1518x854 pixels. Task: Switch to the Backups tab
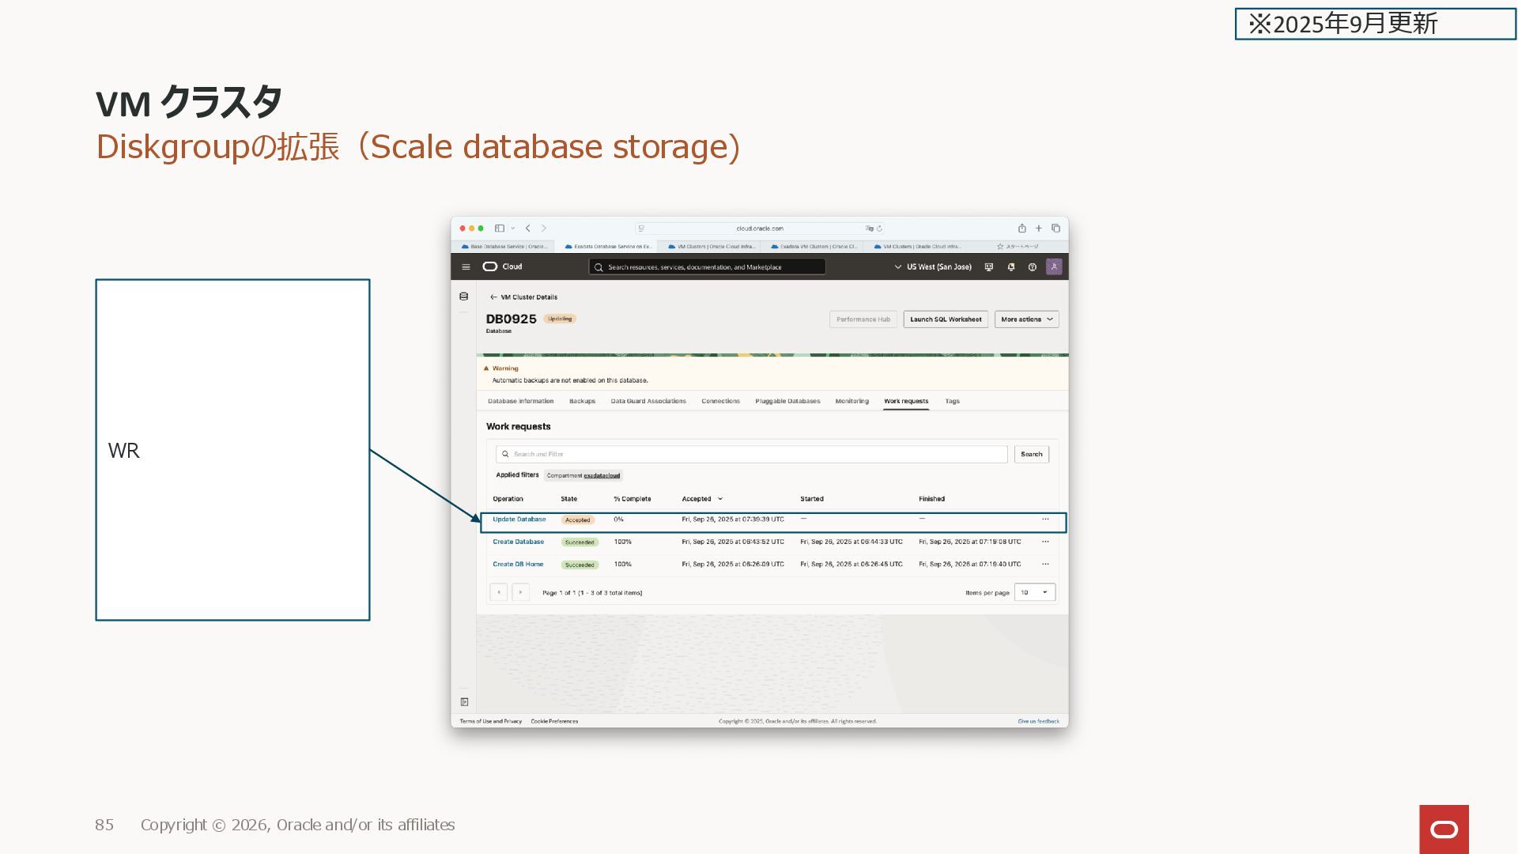click(x=582, y=402)
